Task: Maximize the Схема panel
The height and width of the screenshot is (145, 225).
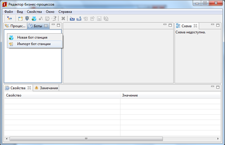Action: tap(218, 25)
